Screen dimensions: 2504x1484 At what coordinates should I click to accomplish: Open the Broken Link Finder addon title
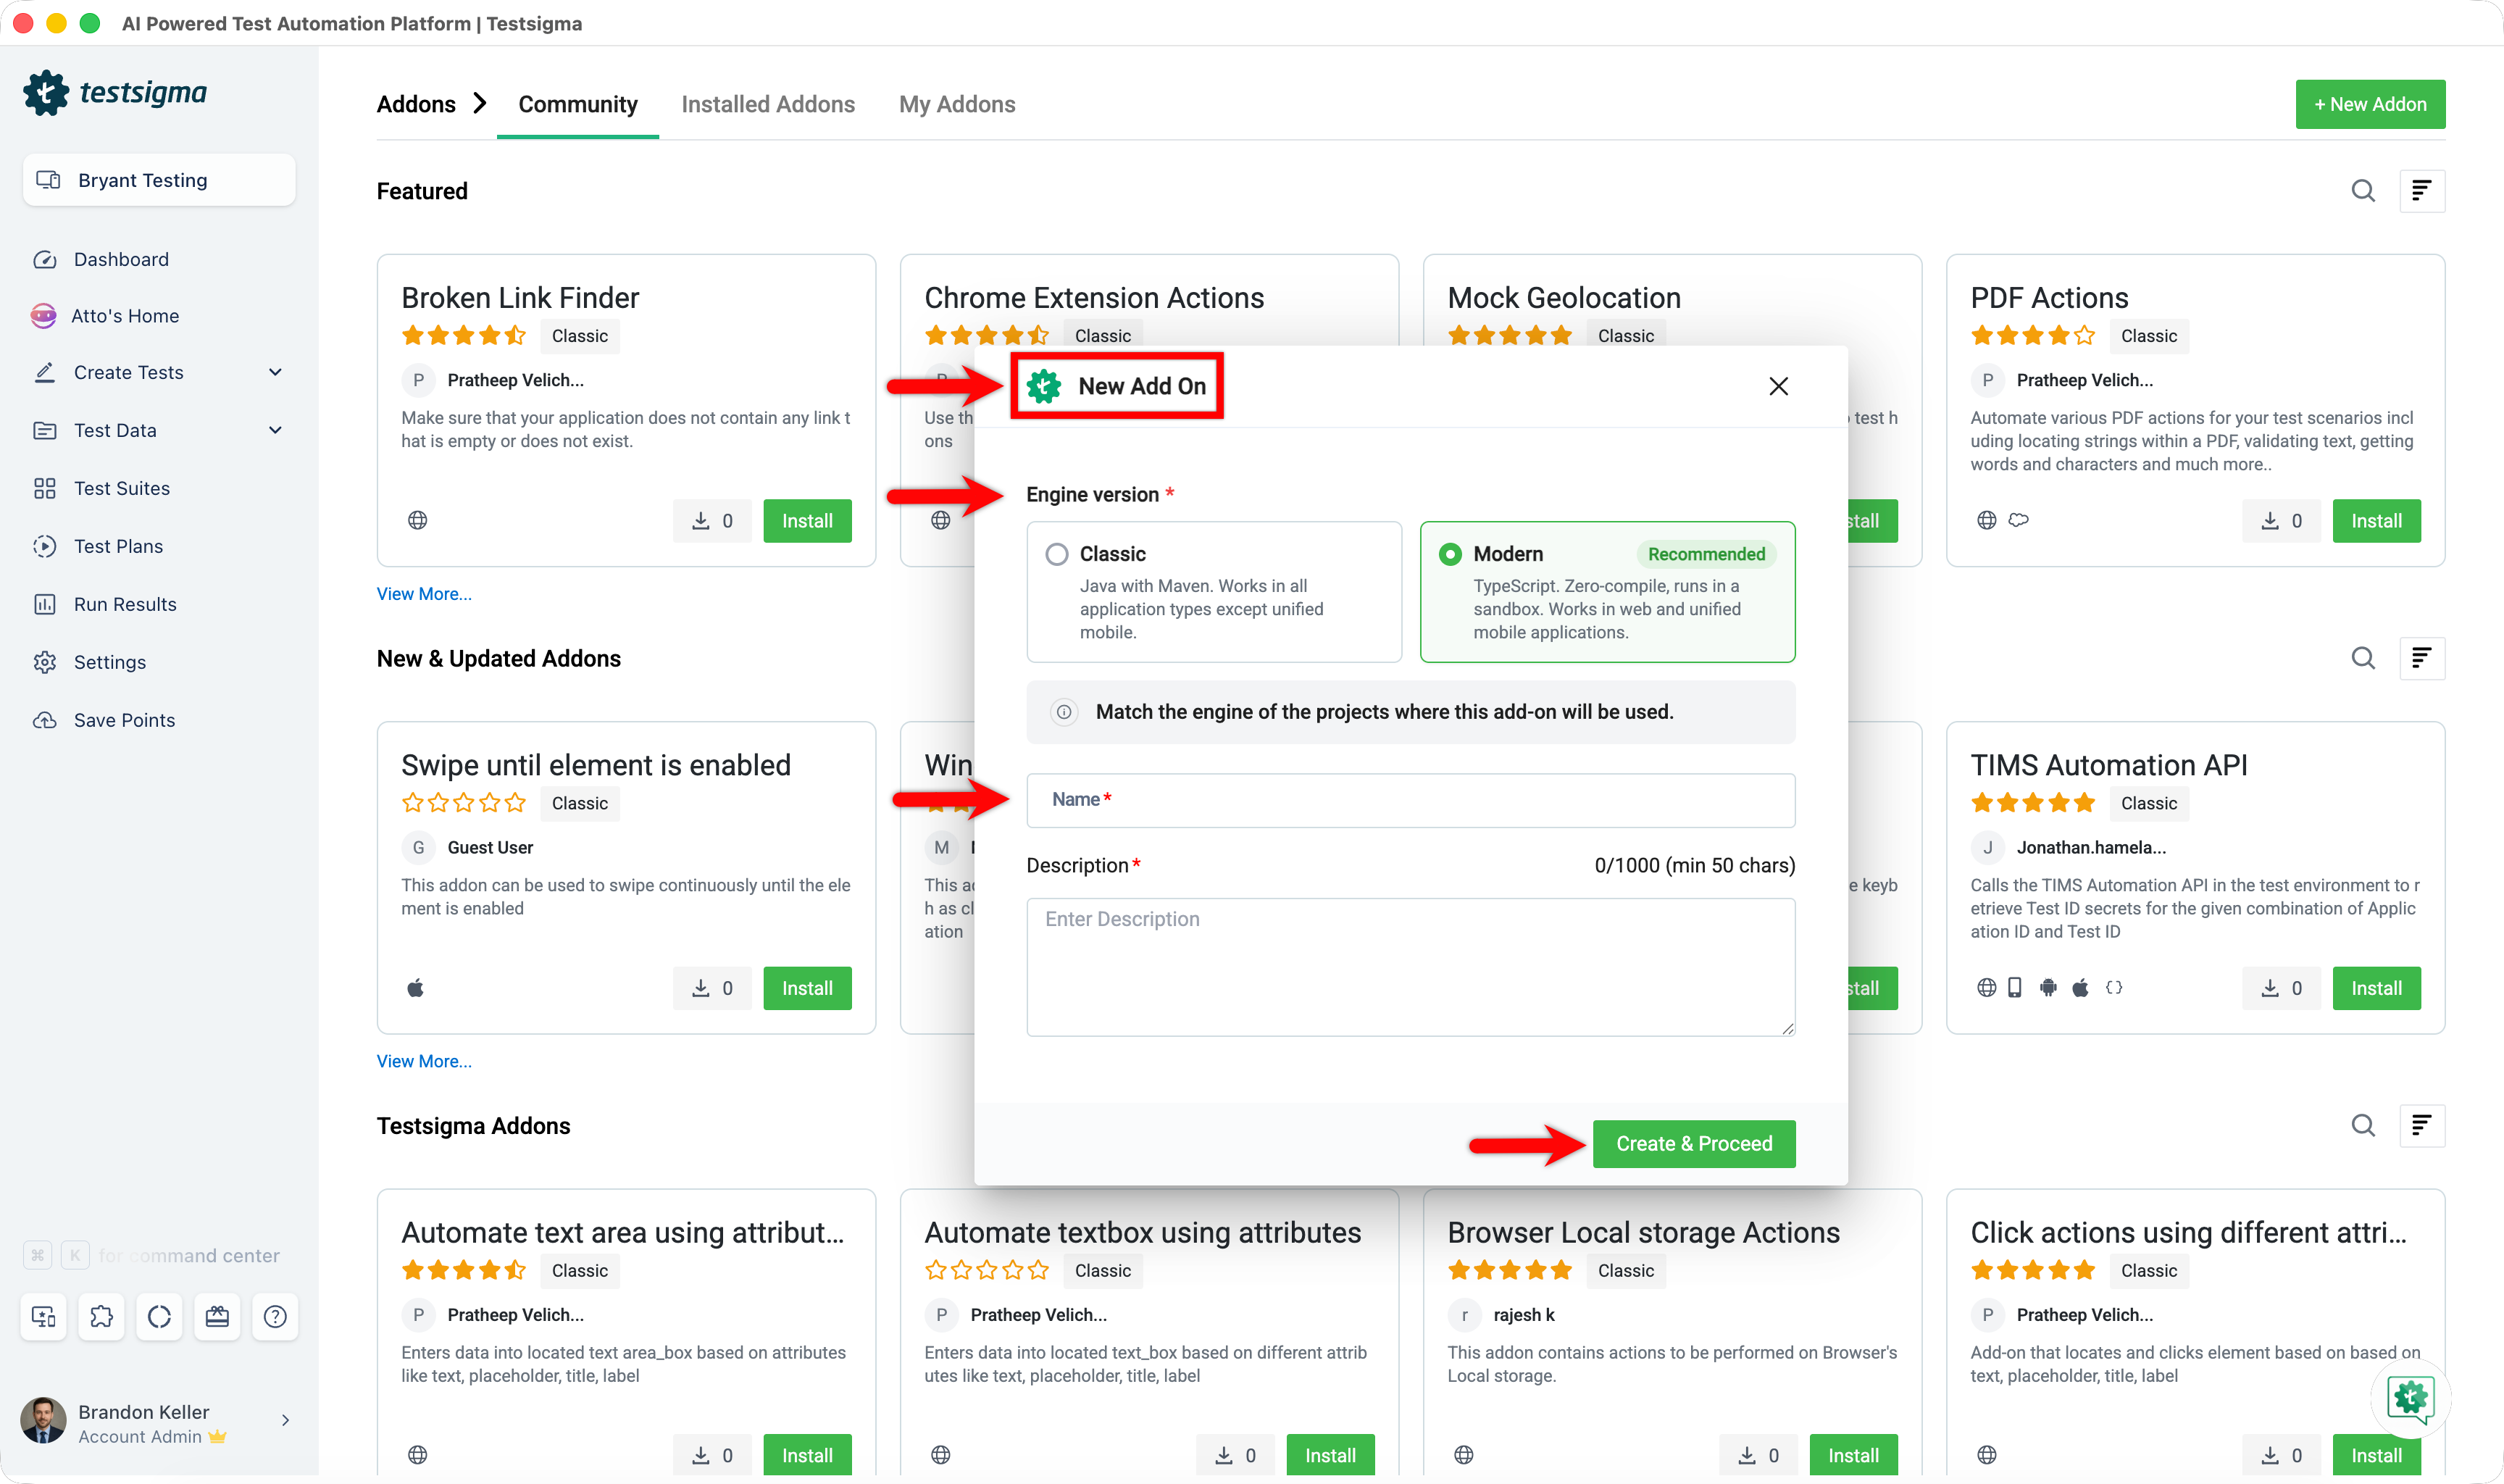[x=519, y=298]
